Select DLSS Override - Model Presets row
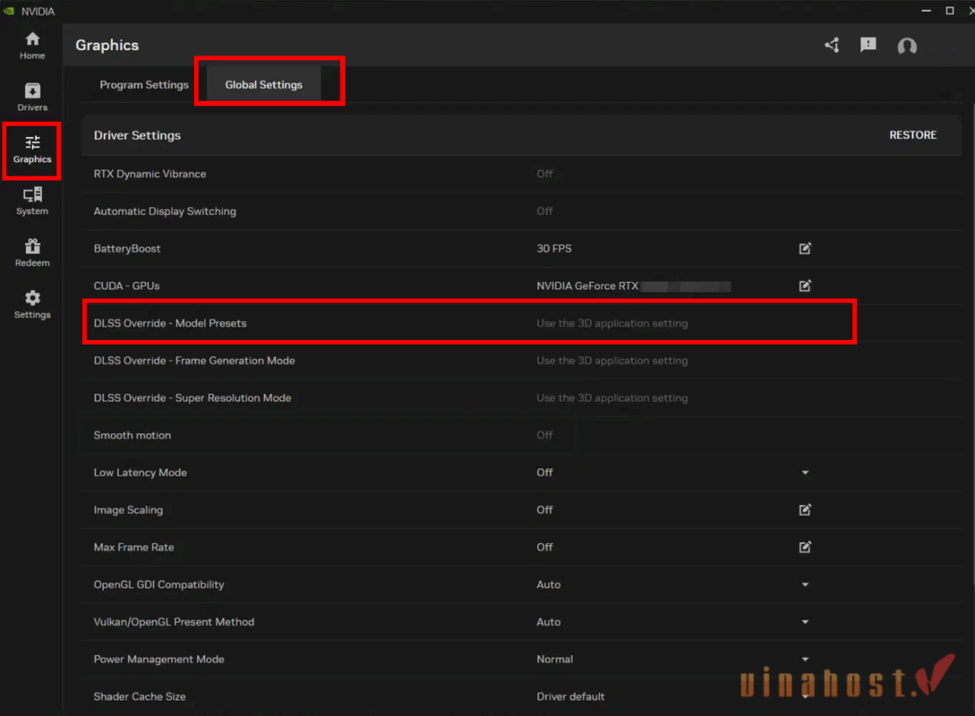Viewport: 975px width, 716px height. pos(521,323)
